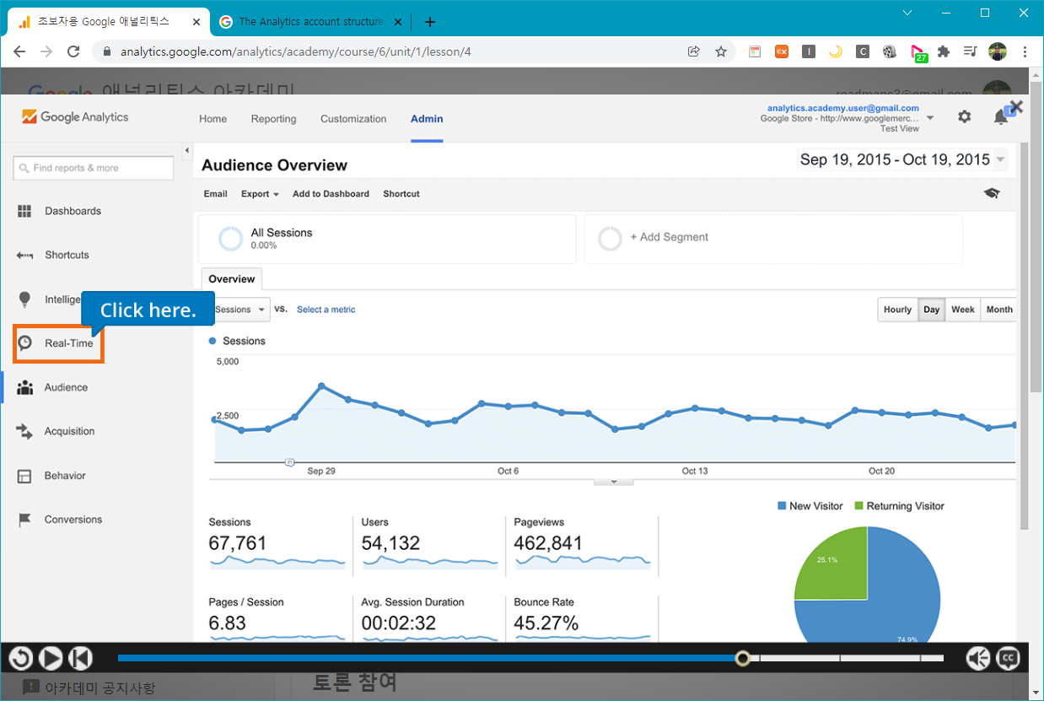Click the New Visitor blue legend swatch
Screen dimensions: 1044x701
click(x=782, y=506)
